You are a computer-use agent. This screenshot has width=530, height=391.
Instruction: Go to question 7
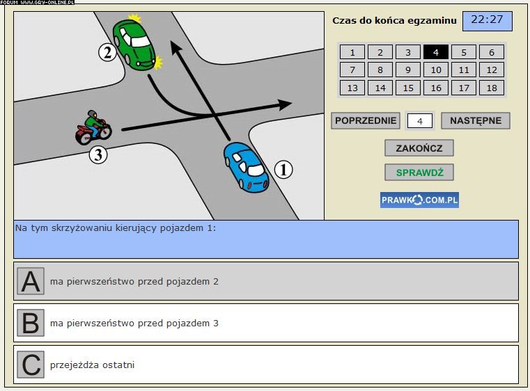(x=352, y=70)
